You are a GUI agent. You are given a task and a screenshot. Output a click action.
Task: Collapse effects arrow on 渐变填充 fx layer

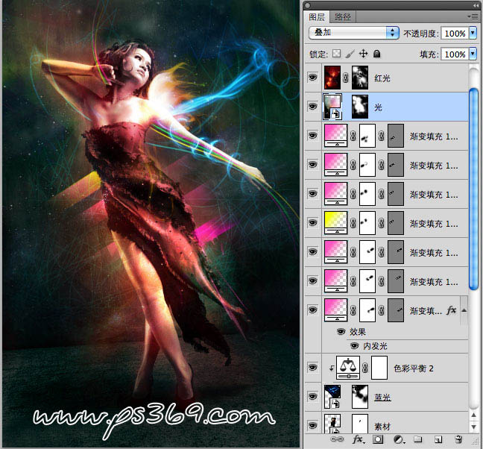pyautogui.click(x=464, y=310)
